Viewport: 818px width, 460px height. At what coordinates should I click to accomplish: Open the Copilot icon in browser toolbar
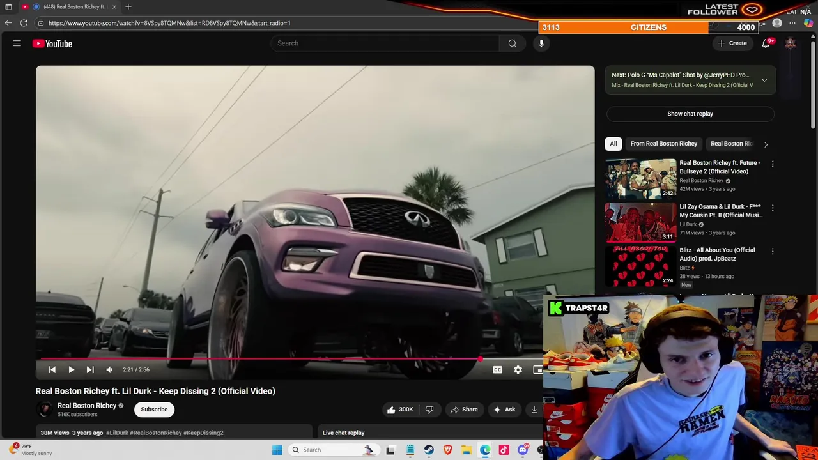[x=808, y=23]
